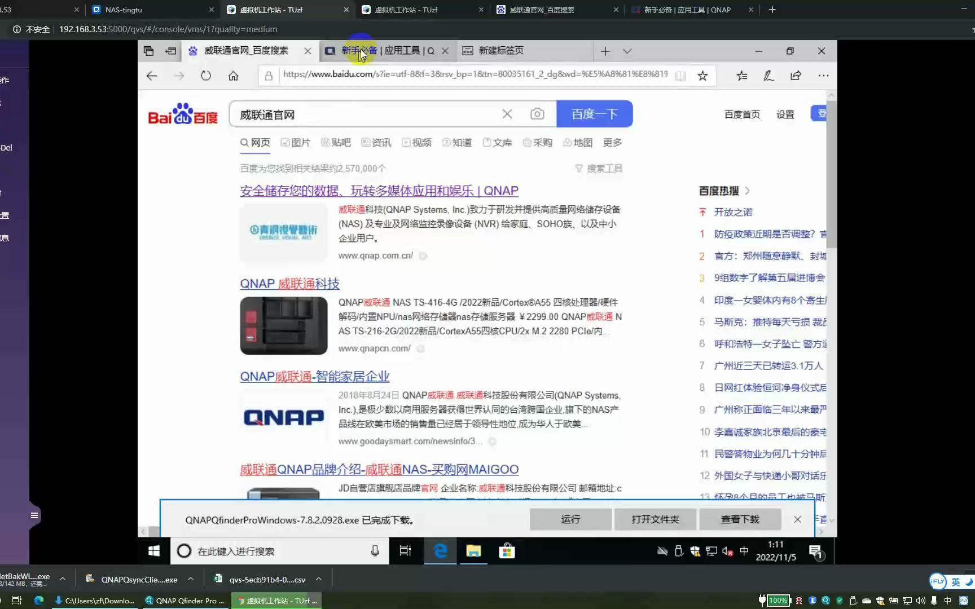Viewport: 975px width, 609px height.
Task: Select the 图片 search category tab
Action: [296, 142]
